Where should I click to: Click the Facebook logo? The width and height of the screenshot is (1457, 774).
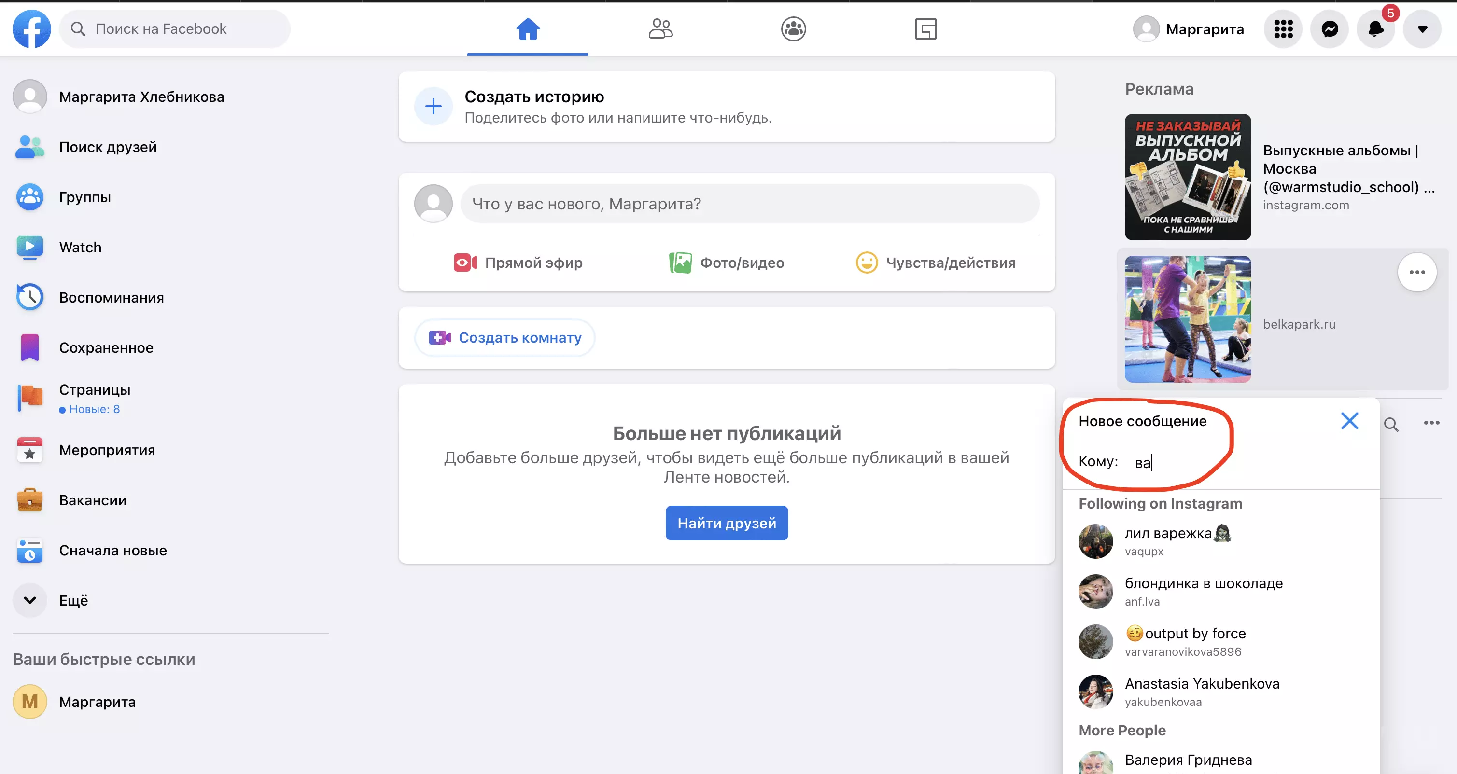tap(32, 29)
